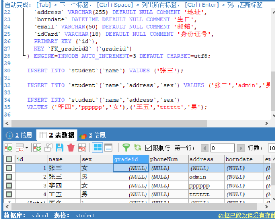275x219 pixels.
Task: Toggle the 限制行 checkbox
Action: 148,148
